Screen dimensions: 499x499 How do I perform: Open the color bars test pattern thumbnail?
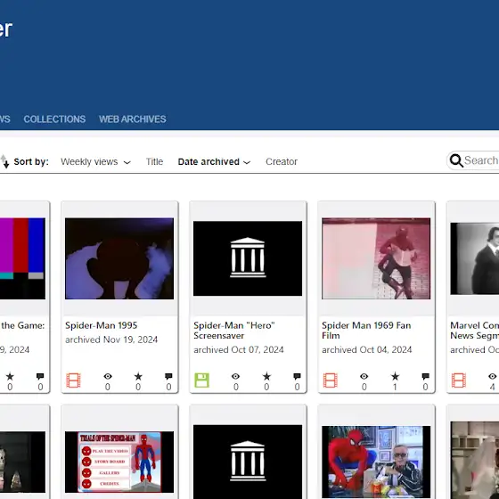22,258
